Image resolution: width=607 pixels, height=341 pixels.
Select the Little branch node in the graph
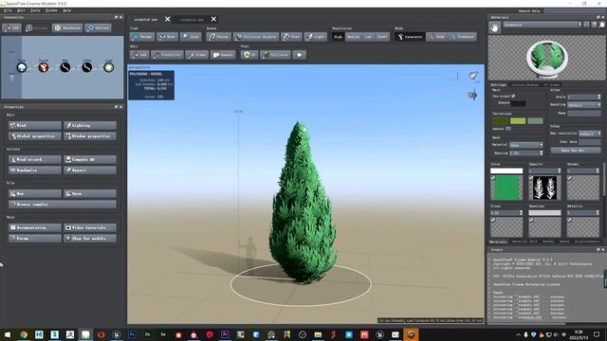click(x=86, y=67)
